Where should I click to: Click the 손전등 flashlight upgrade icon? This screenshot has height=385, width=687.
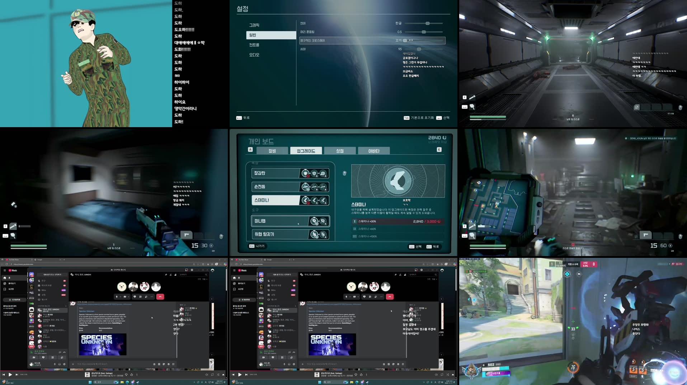(x=305, y=187)
